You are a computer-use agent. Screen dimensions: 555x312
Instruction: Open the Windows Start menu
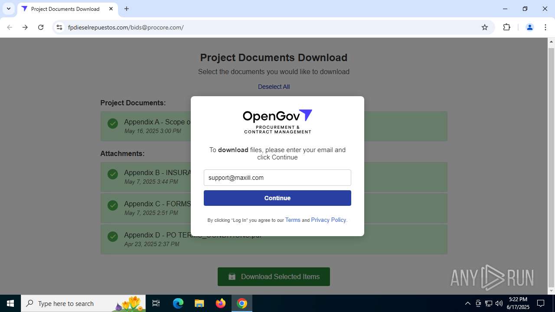click(x=10, y=303)
